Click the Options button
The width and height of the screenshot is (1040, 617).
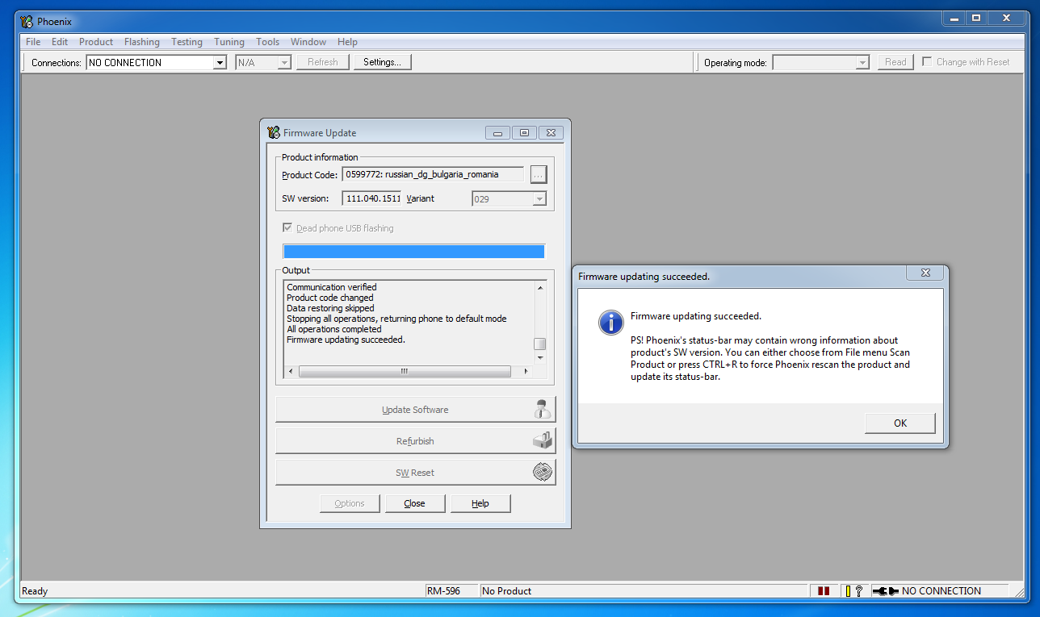click(350, 503)
